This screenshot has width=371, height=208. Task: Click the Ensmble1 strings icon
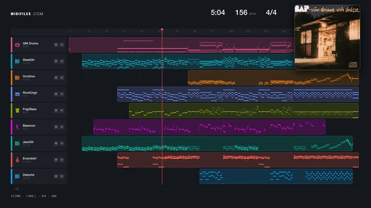click(x=17, y=160)
